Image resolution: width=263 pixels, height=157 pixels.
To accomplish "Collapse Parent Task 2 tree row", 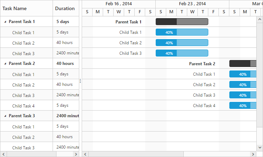I will [x=5, y=63].
